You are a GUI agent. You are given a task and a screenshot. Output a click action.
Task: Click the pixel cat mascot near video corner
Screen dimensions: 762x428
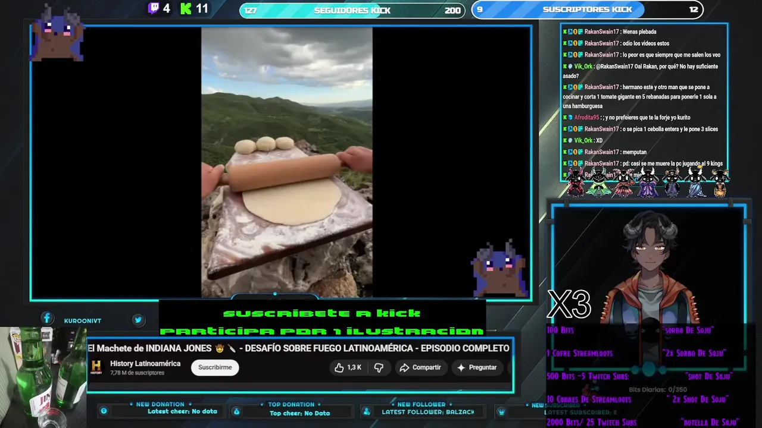pyautogui.click(x=499, y=269)
